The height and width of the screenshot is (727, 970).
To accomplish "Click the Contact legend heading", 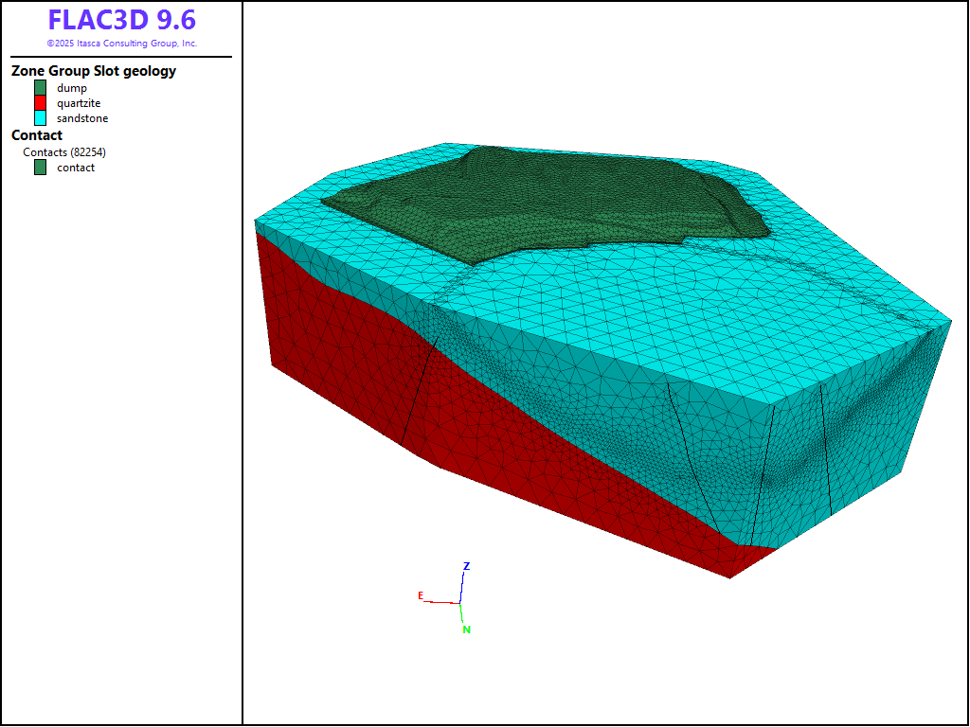I will 37,135.
